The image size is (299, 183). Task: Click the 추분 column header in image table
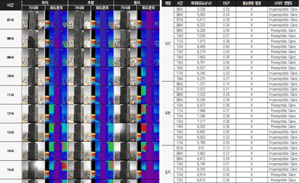(x=91, y=2)
